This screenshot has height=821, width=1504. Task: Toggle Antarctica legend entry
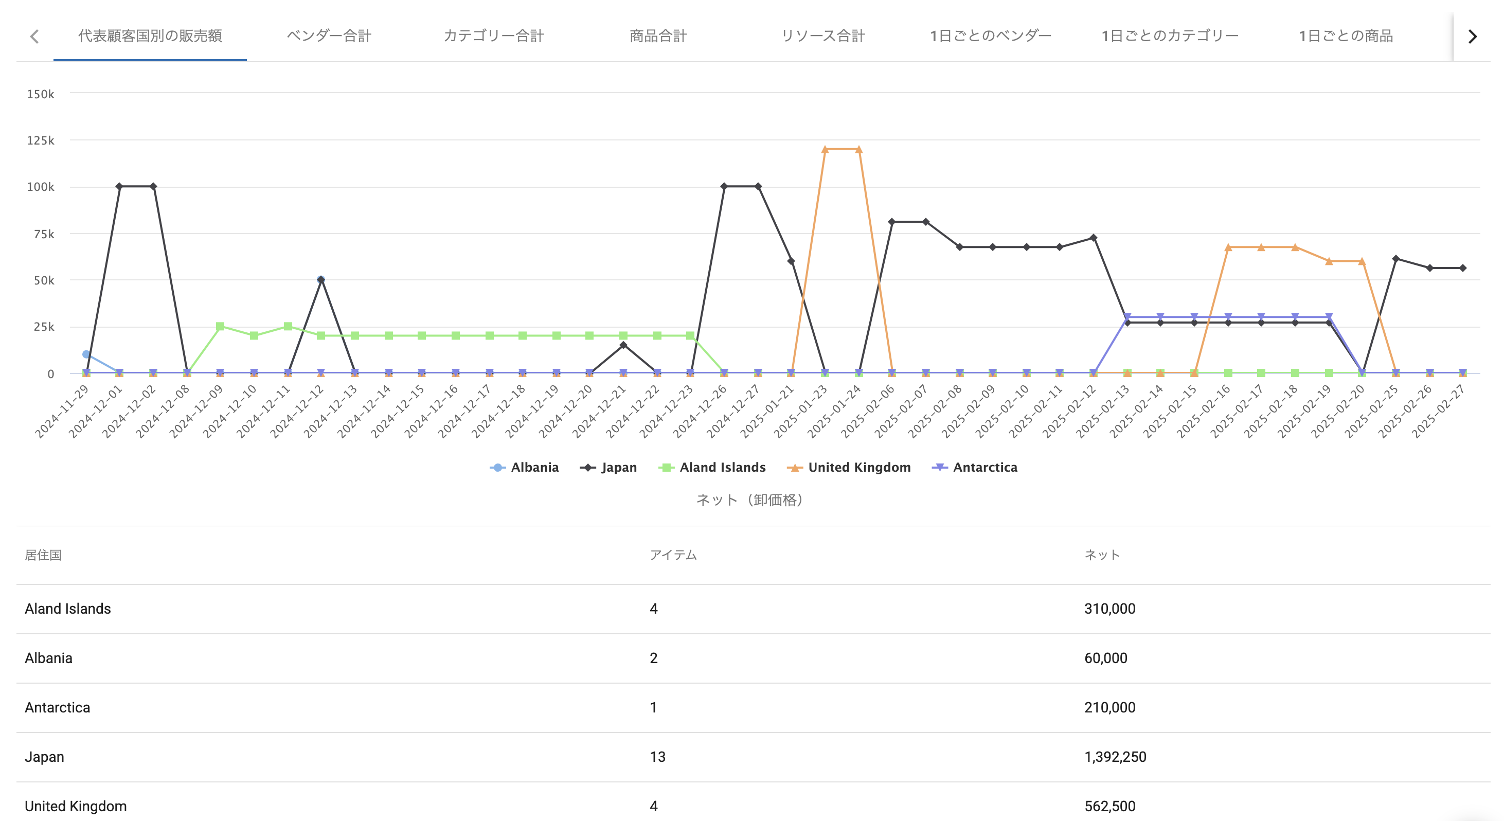pyautogui.click(x=984, y=467)
